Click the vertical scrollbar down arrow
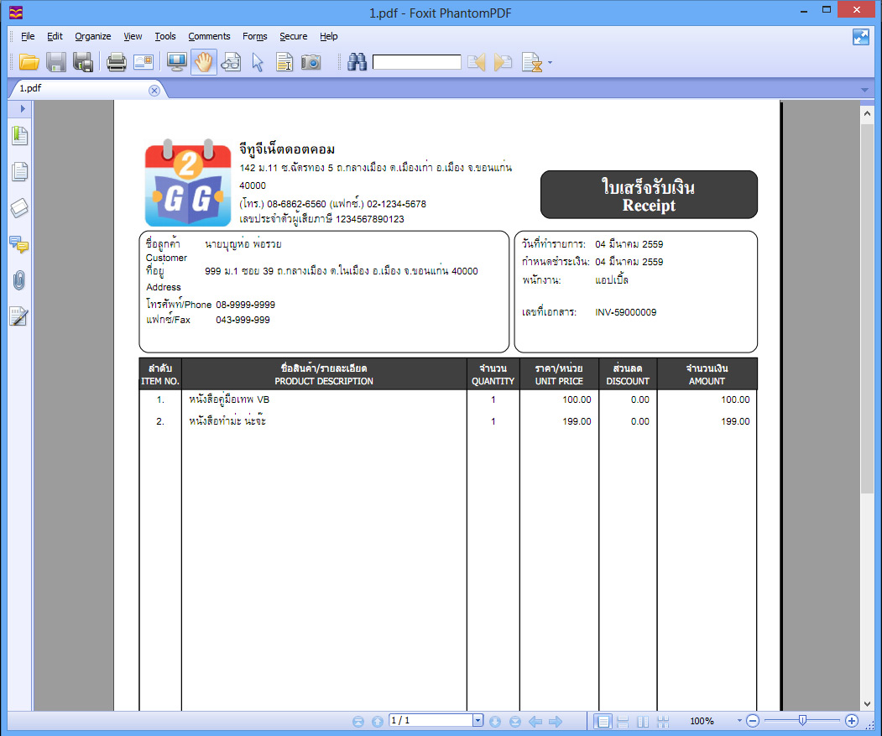The width and height of the screenshot is (882, 736). click(867, 704)
